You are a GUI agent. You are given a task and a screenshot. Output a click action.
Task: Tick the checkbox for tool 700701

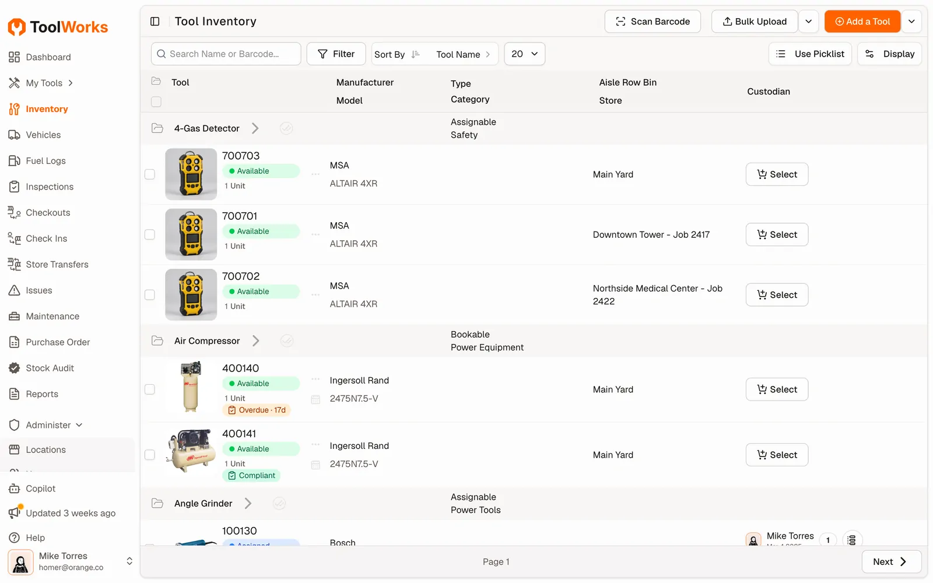(150, 234)
